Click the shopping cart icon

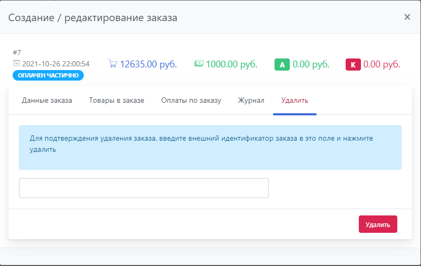tap(113, 64)
